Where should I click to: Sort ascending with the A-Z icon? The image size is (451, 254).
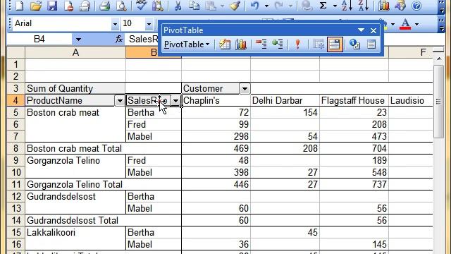(x=347, y=5)
